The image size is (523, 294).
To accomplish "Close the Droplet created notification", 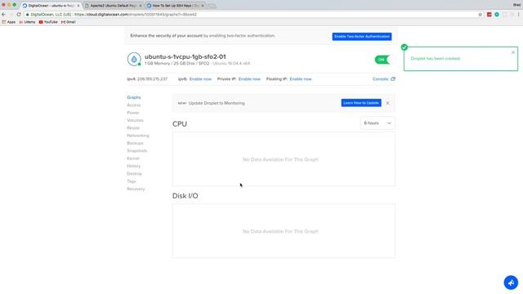I will [x=513, y=52].
